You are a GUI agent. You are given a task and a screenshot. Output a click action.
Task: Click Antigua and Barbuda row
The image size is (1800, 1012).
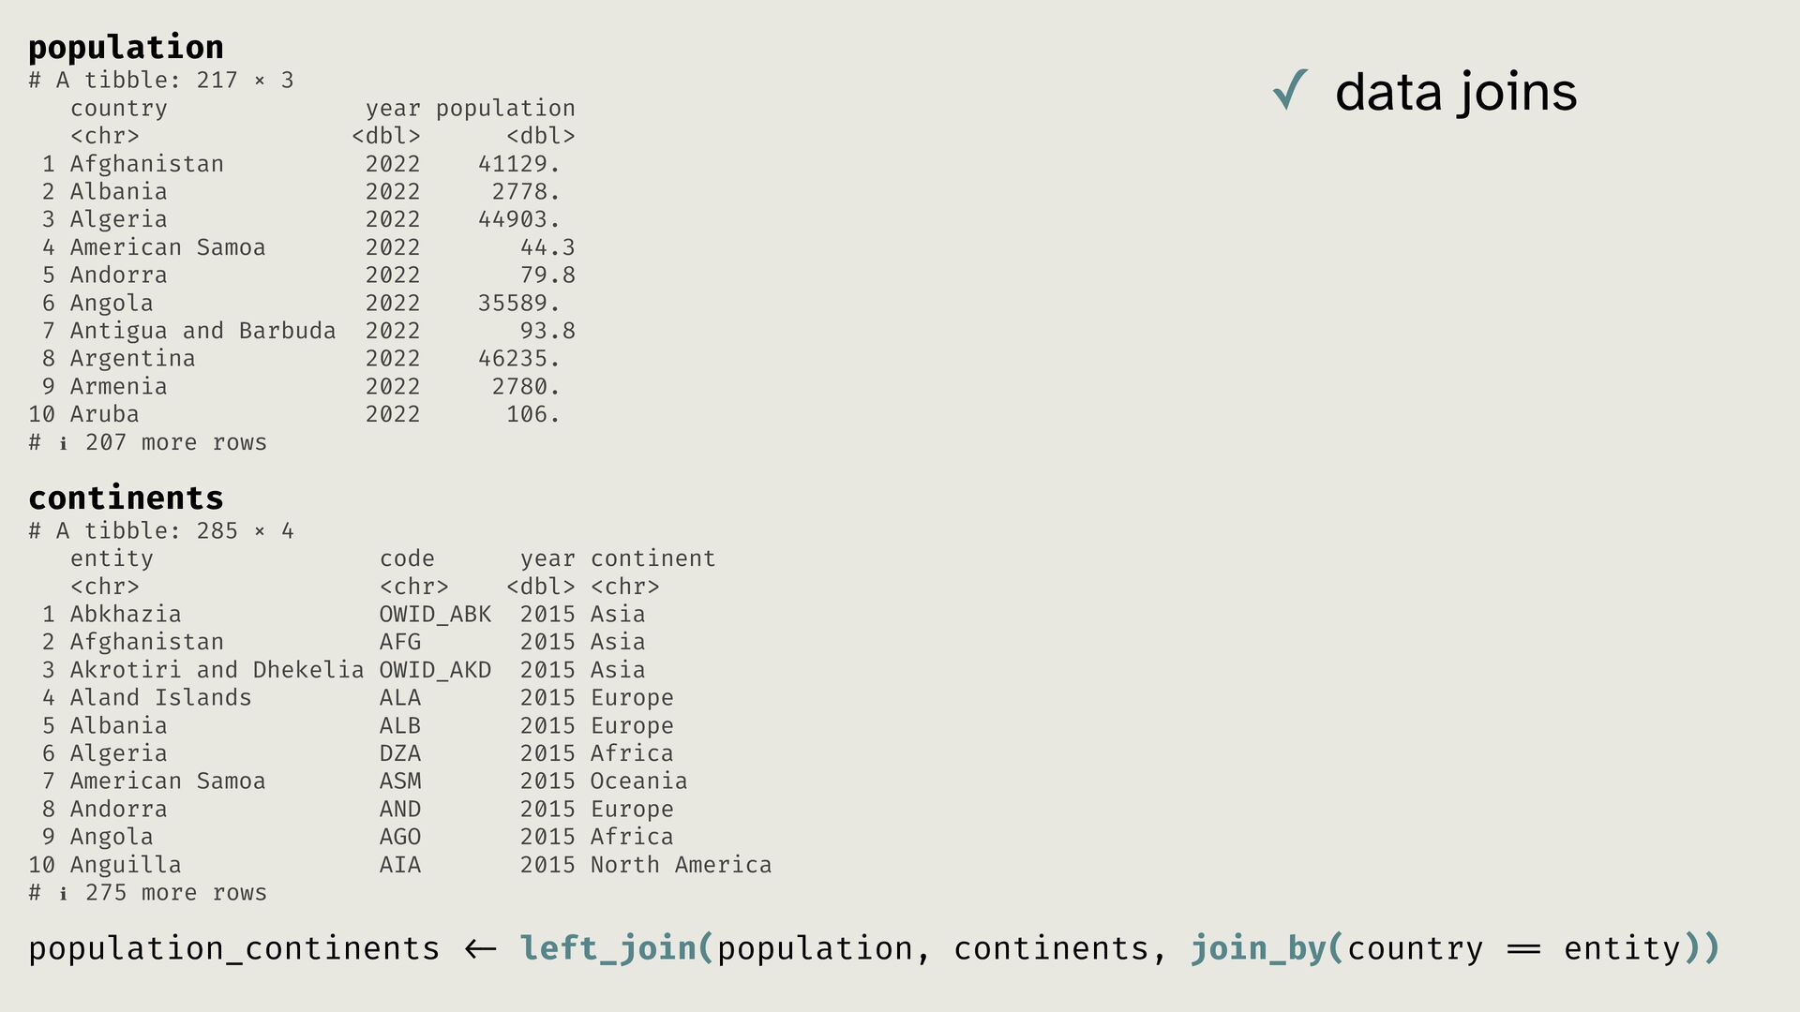click(x=202, y=331)
